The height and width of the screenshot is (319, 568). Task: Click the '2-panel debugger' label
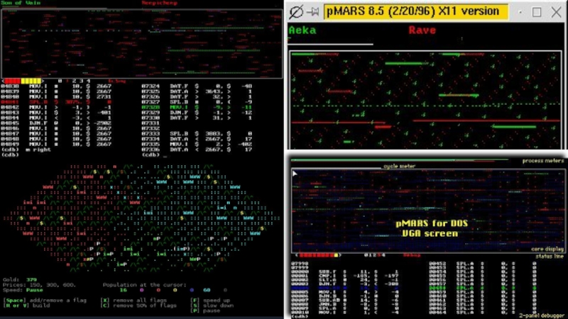(x=541, y=315)
